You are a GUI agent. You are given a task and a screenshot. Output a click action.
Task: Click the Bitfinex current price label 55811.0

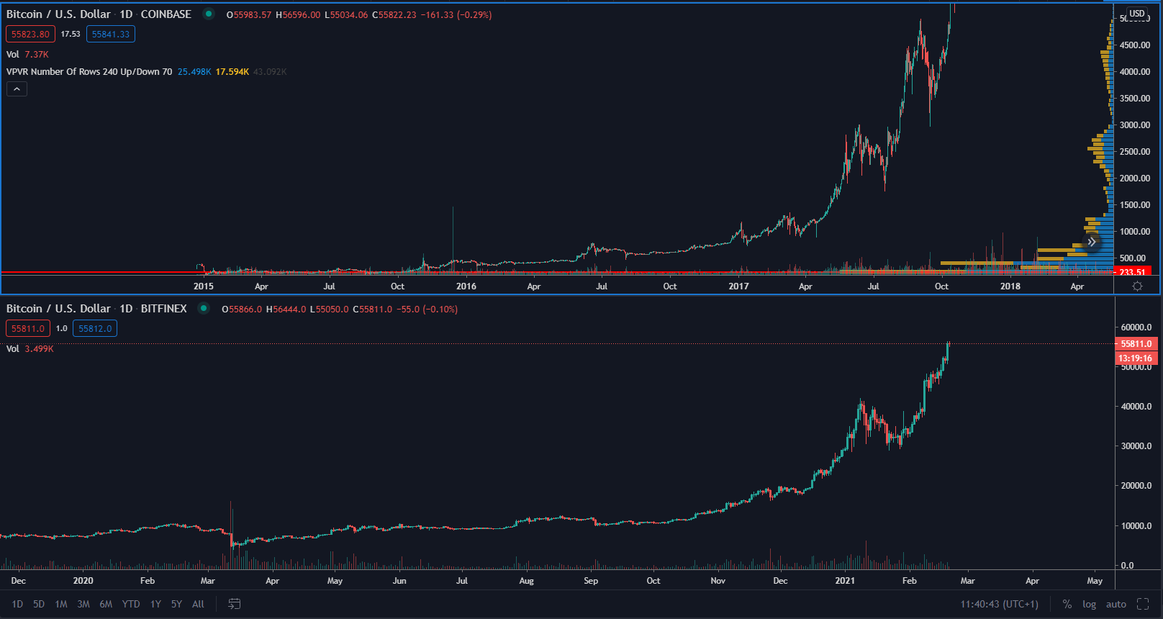point(1136,344)
